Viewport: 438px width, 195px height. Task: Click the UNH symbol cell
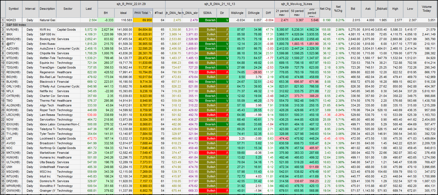(14, 167)
